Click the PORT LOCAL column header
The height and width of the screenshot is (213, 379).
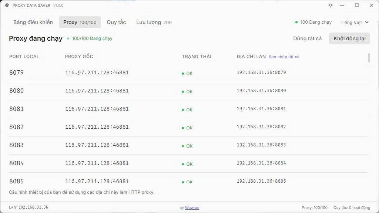24,57
